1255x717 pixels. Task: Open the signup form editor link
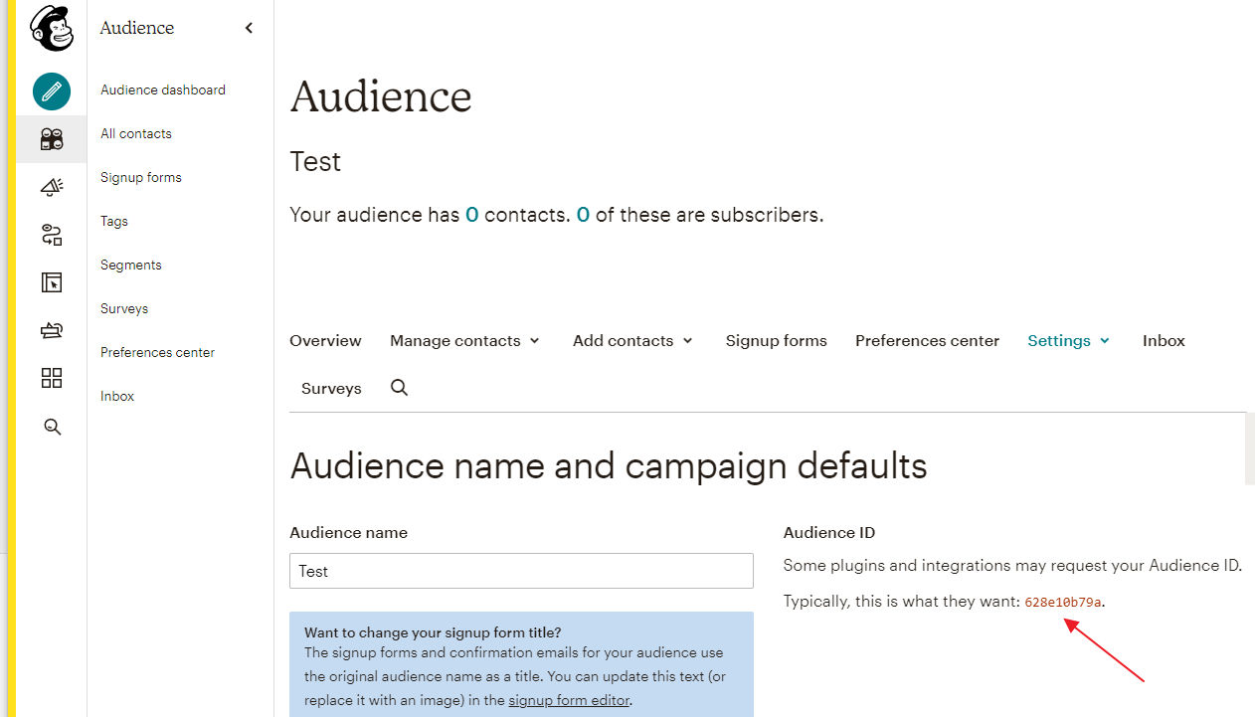pos(568,700)
